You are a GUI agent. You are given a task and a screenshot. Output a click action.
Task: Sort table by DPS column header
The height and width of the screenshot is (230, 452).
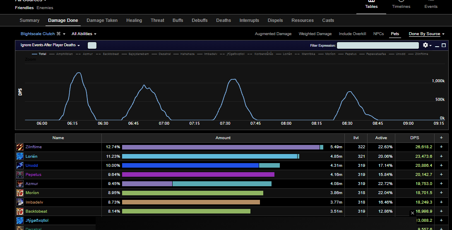(414, 138)
